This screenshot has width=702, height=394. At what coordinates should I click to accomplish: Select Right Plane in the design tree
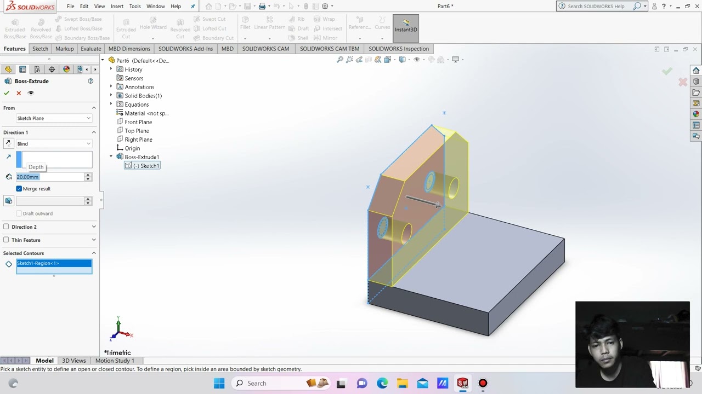pos(138,140)
